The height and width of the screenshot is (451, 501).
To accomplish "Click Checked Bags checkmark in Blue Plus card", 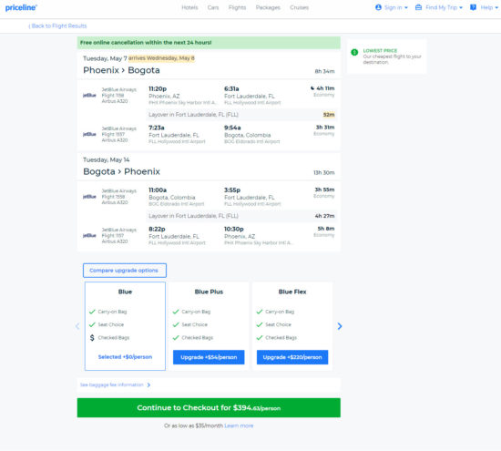I will point(176,337).
